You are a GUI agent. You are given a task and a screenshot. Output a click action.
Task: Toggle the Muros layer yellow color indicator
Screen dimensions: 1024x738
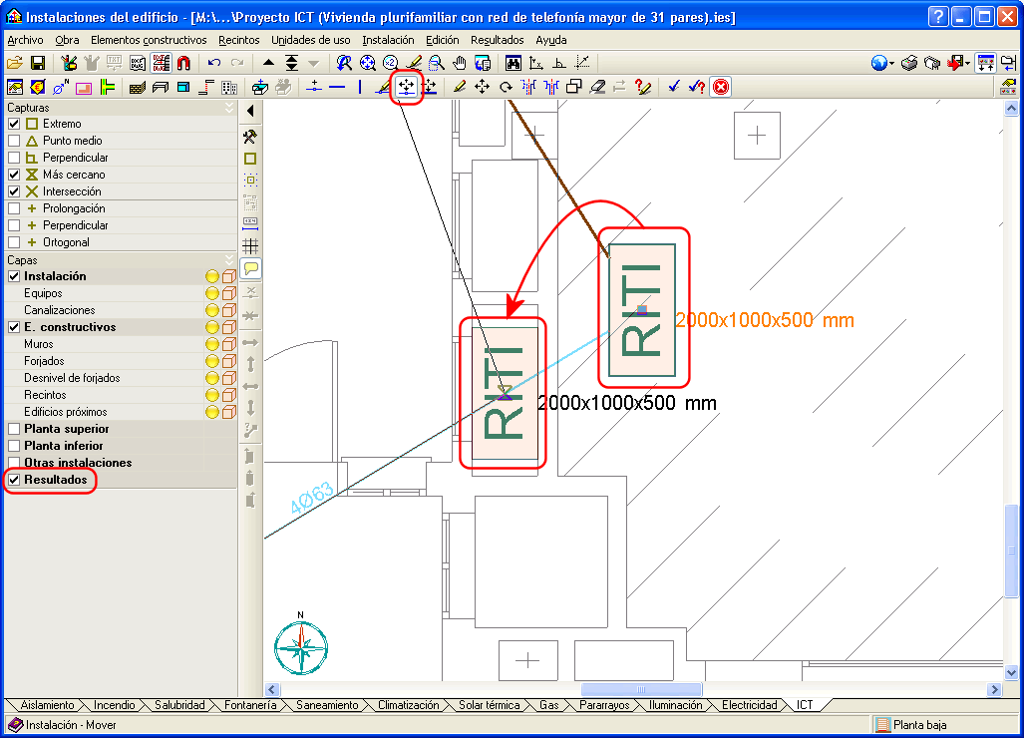[x=211, y=344]
